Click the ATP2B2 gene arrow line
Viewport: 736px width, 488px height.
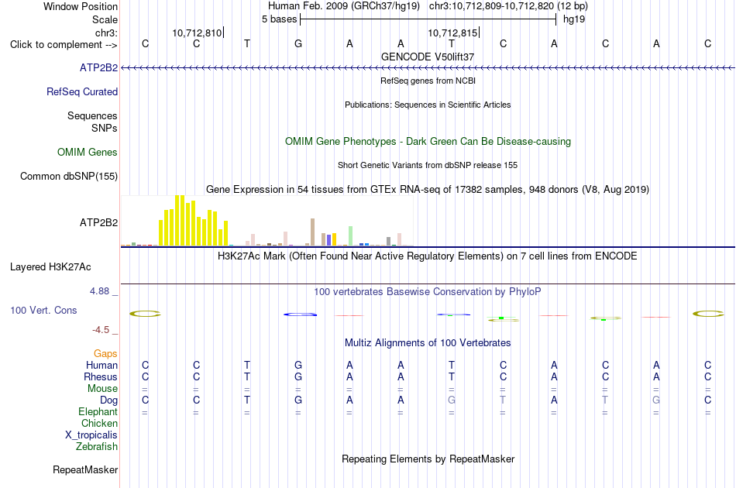(x=428, y=68)
